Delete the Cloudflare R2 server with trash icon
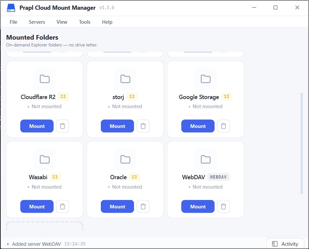The width and height of the screenshot is (309, 249). pyautogui.click(x=62, y=126)
